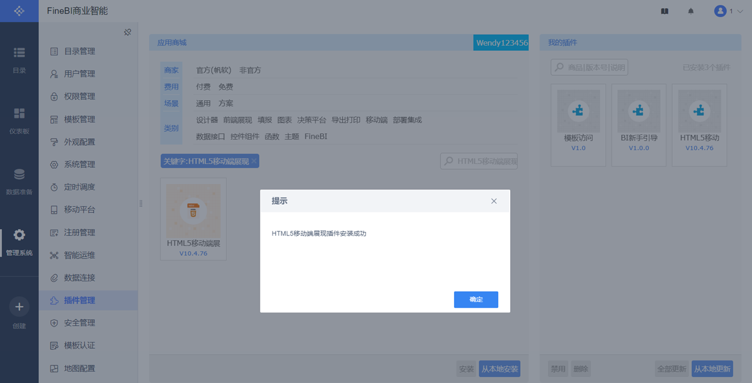Click the 定时调度 clock icon

pos(54,187)
